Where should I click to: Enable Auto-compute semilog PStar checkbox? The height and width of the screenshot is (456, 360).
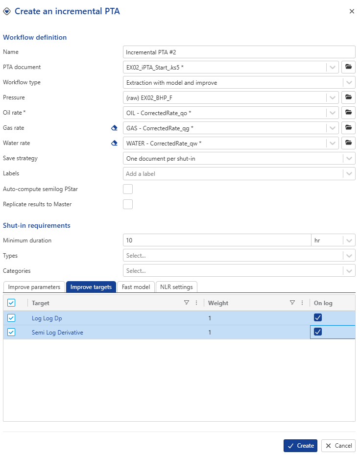pyautogui.click(x=128, y=189)
